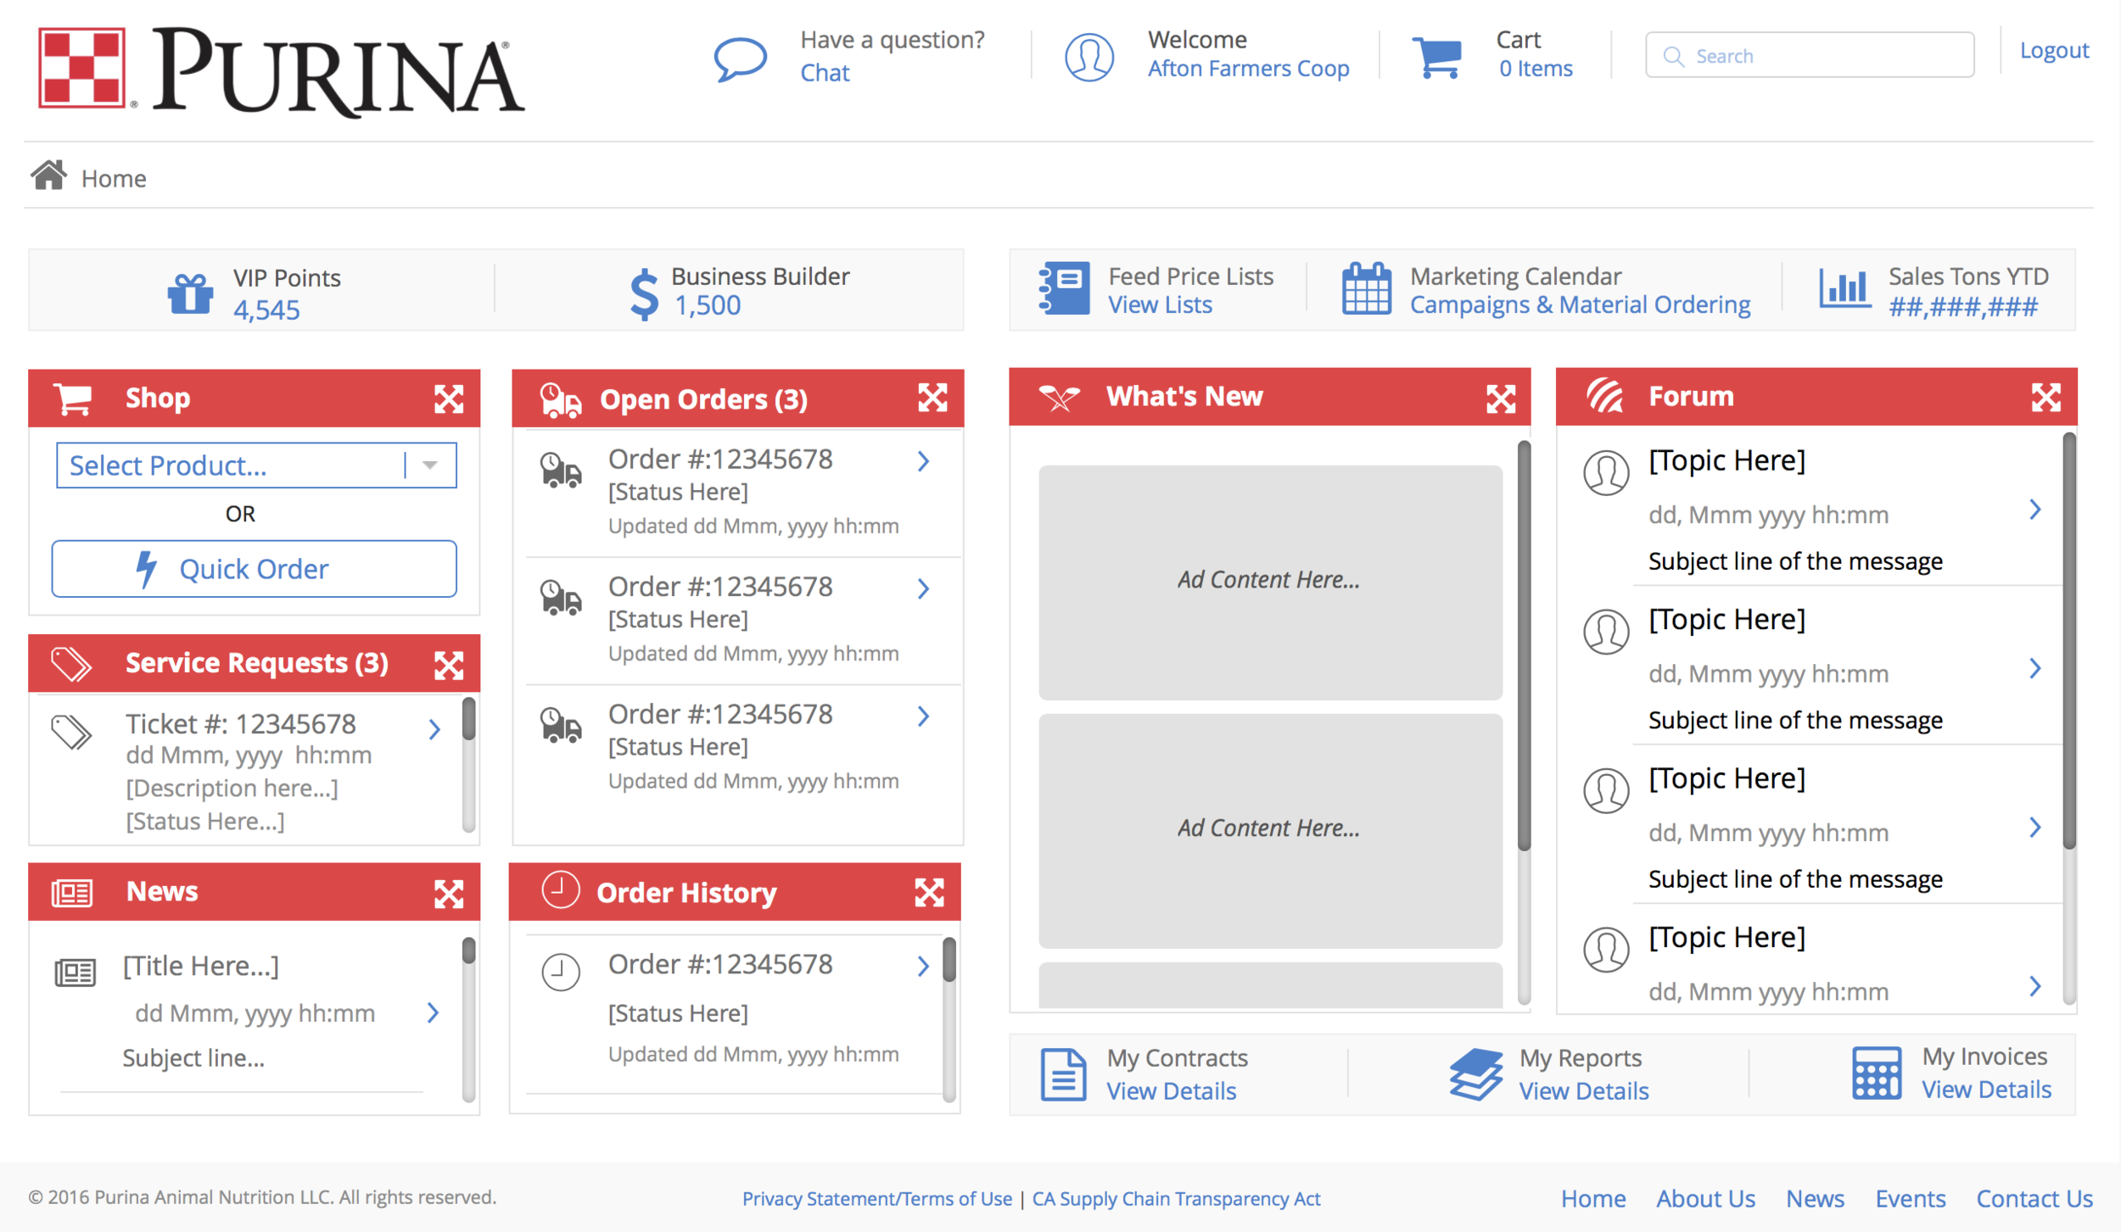
Task: Click the Afton Farmers Coop account link
Action: 1248,69
